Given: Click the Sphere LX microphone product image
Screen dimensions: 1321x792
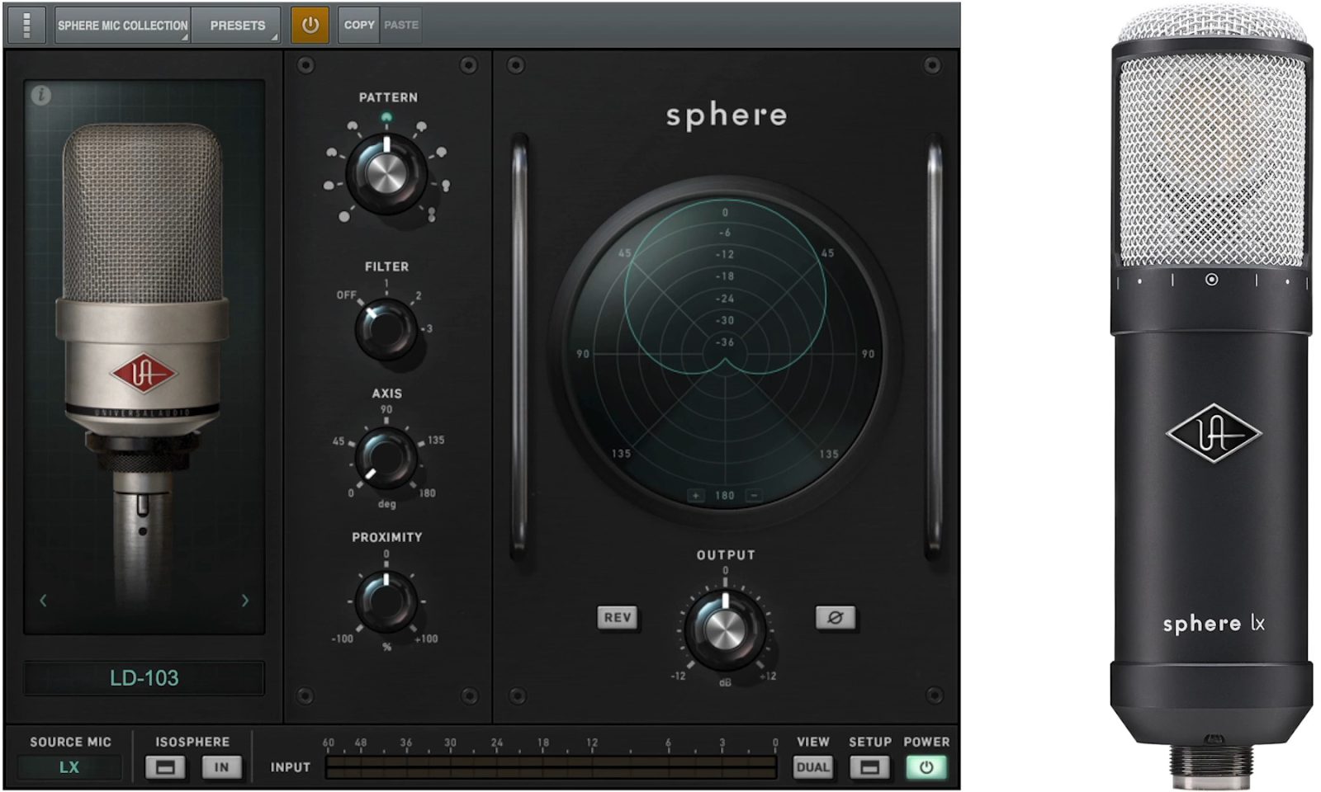Looking at the screenshot, I should tap(1211, 398).
